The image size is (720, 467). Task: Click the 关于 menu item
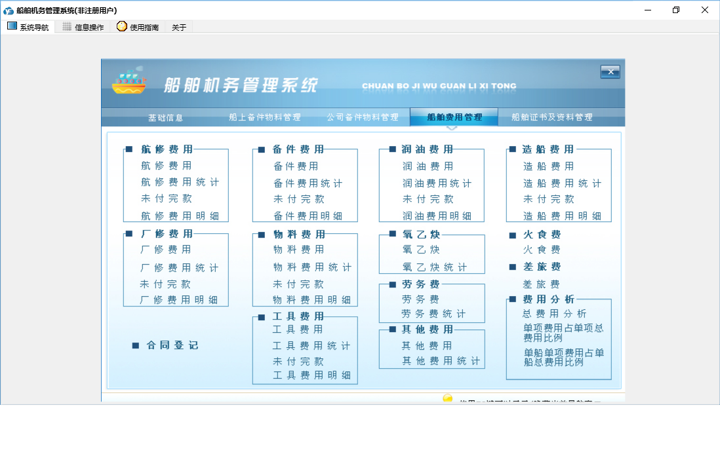179,28
